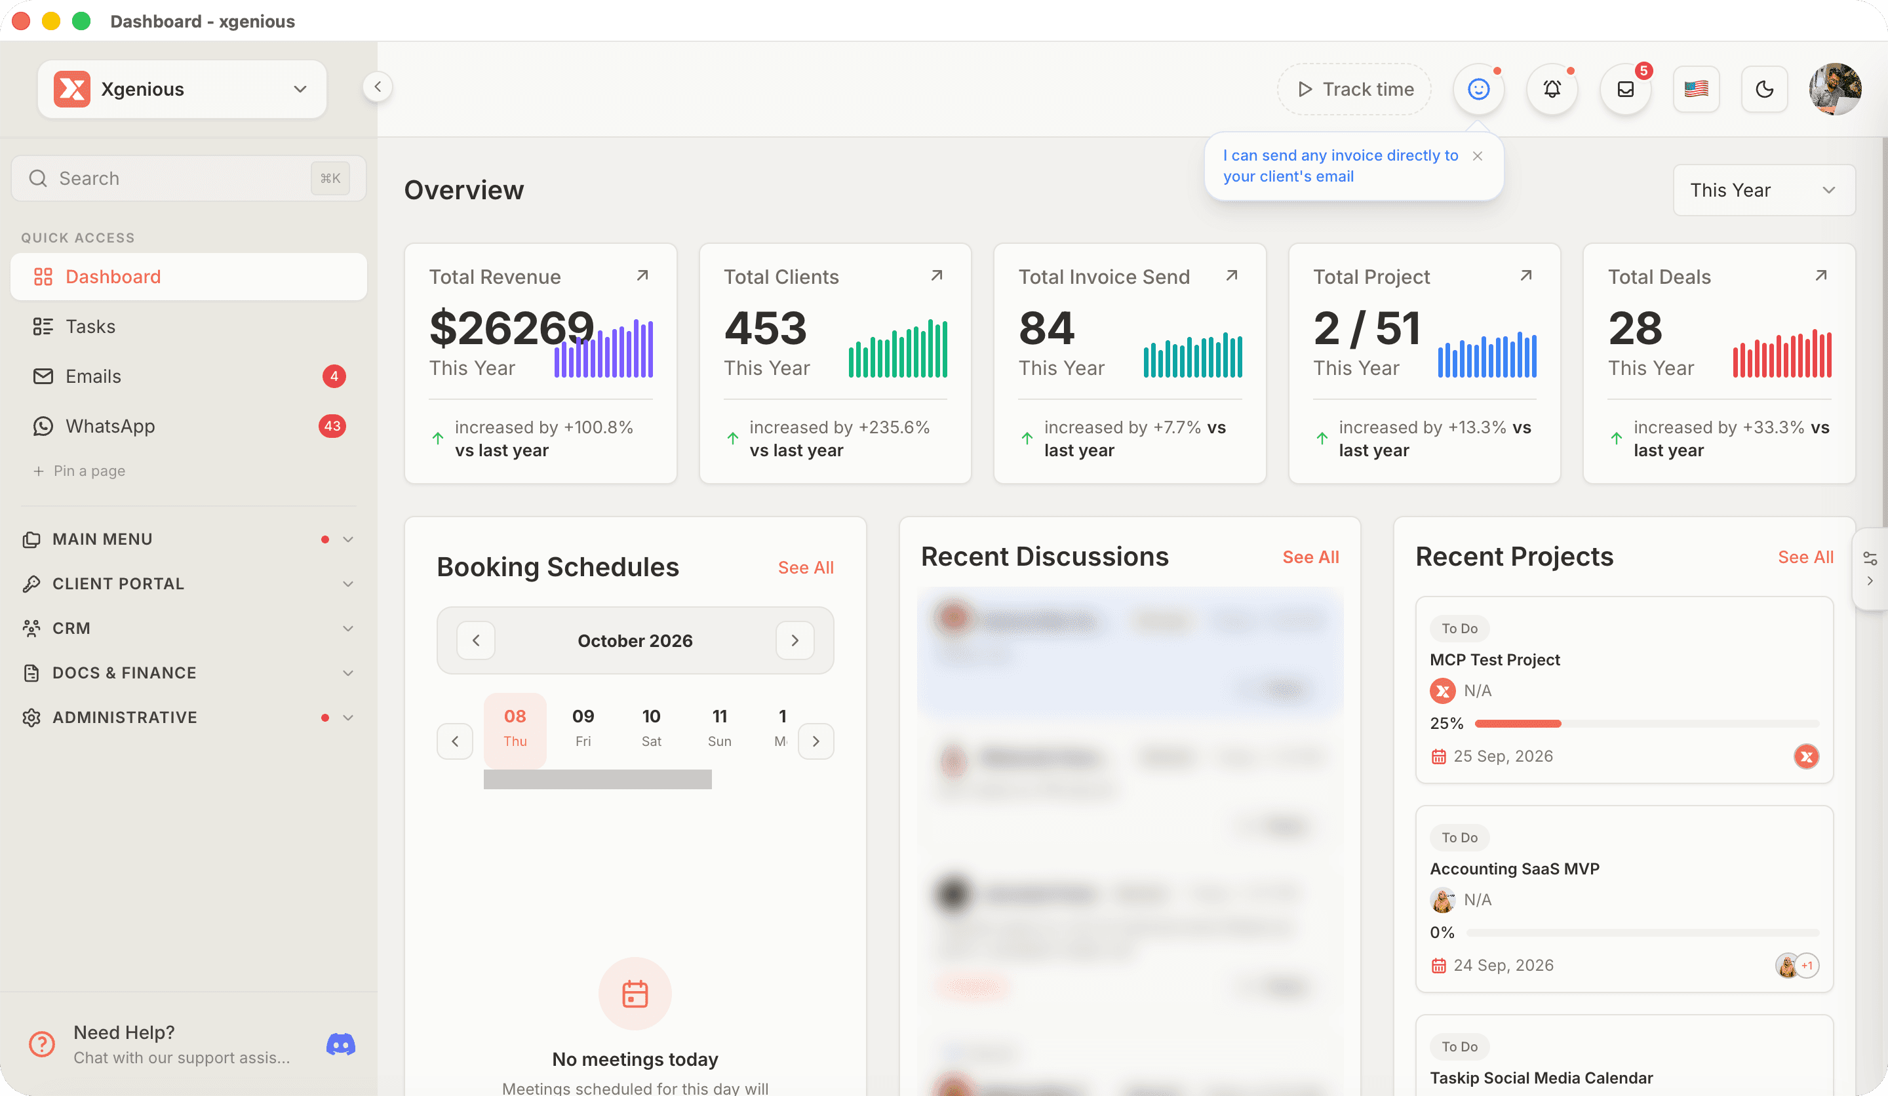The height and width of the screenshot is (1096, 1888).
Task: Click the Emails envelope icon in sidebar
Action: point(43,376)
